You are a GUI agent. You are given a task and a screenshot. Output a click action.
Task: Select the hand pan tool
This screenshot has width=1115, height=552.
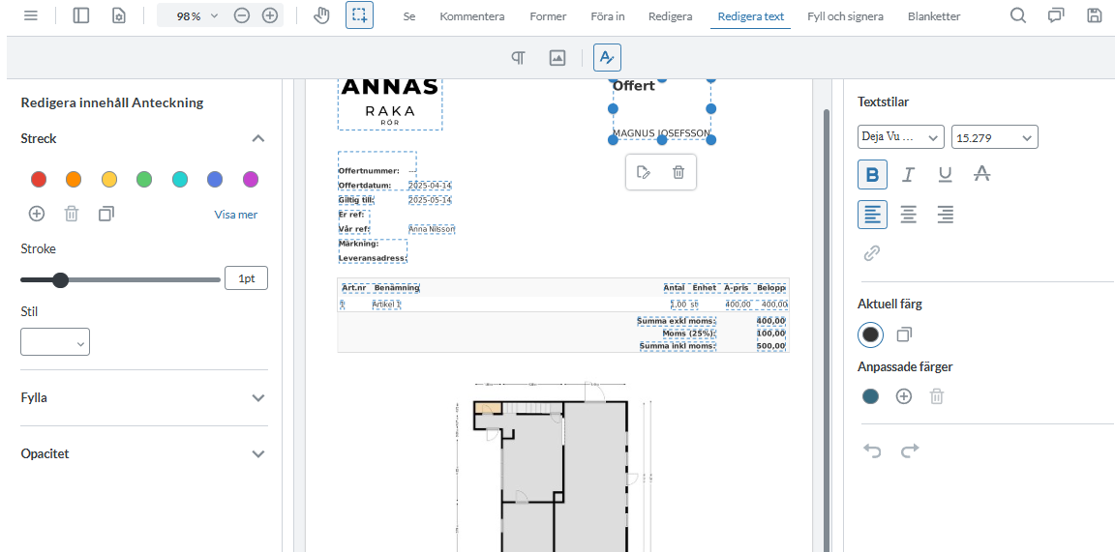coord(321,16)
